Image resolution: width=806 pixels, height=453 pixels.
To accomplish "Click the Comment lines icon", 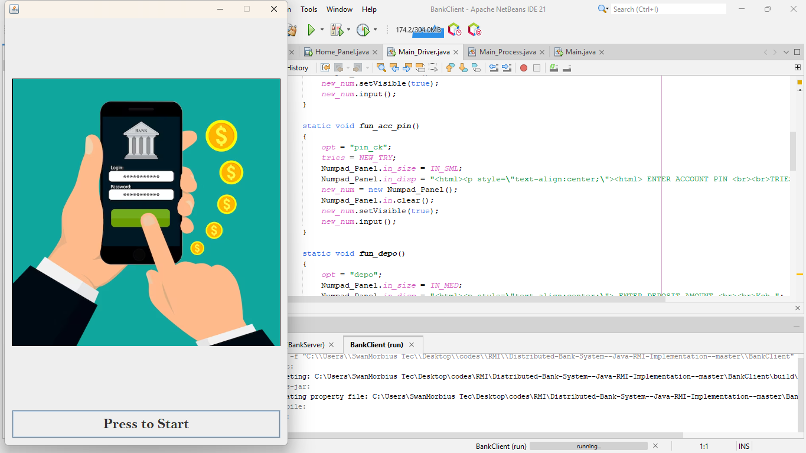I will coord(553,68).
